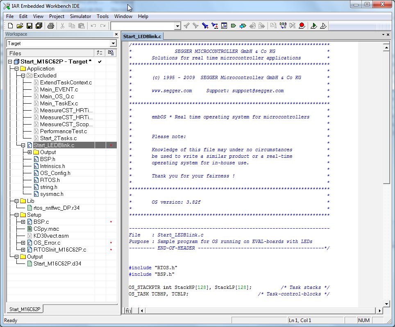The height and width of the screenshot is (327, 395).
Task: Select the Start_M16C62P workspace tab
Action: click(25, 309)
